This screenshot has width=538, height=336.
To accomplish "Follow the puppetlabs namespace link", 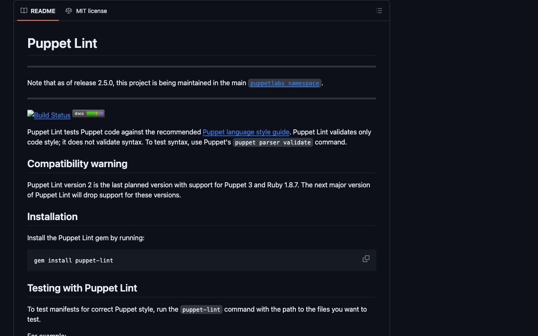I will tap(285, 83).
